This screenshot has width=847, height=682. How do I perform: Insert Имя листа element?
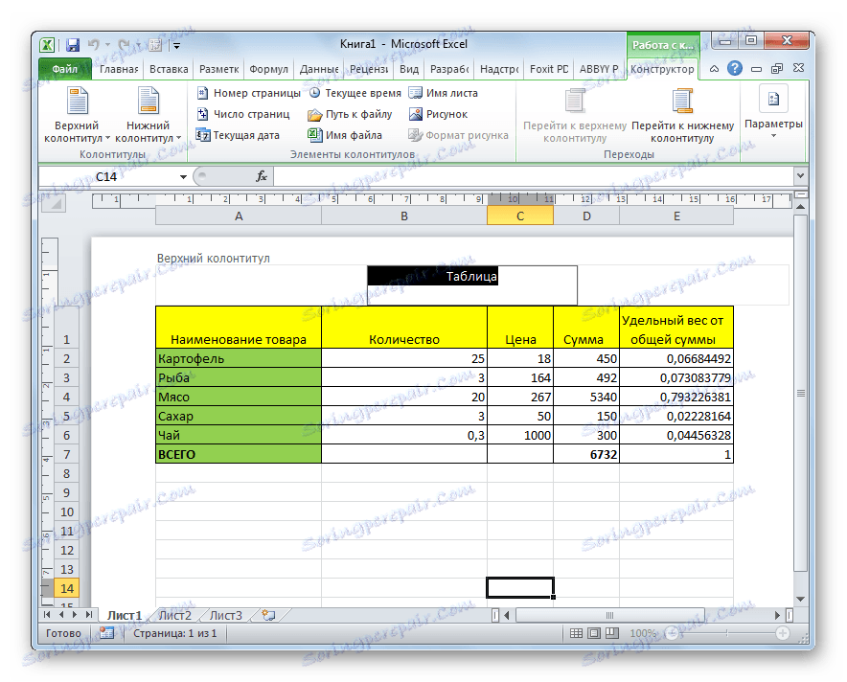pos(444,93)
